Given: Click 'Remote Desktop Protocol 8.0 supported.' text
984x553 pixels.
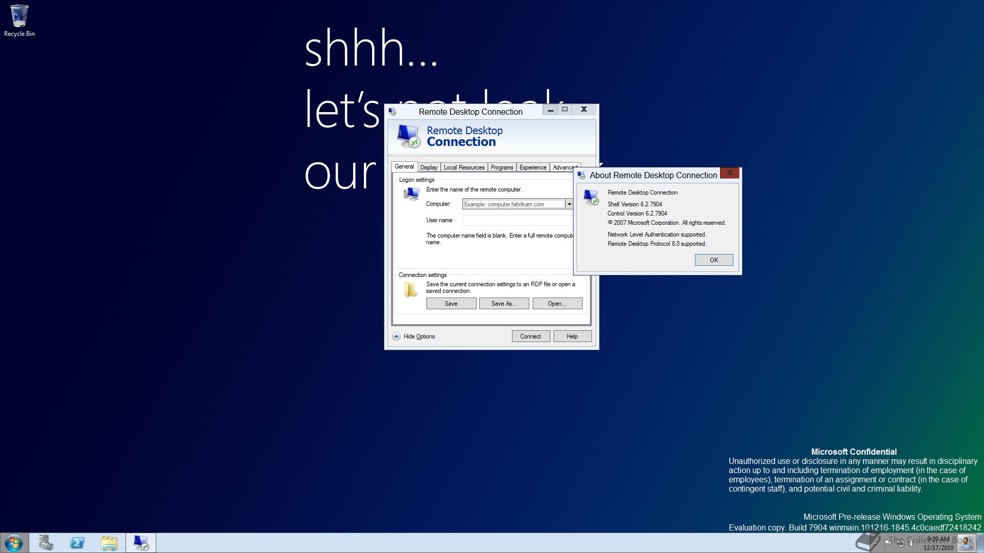Looking at the screenshot, I should click(x=657, y=244).
